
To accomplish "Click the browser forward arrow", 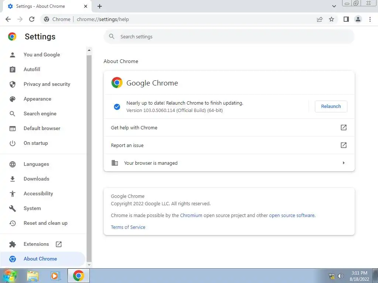I will 20,19.
